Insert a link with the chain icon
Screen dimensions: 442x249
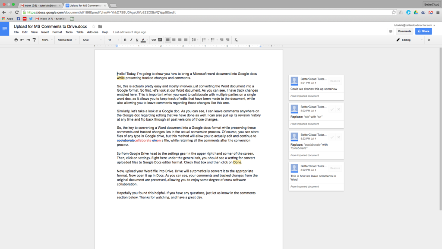pos(154,40)
